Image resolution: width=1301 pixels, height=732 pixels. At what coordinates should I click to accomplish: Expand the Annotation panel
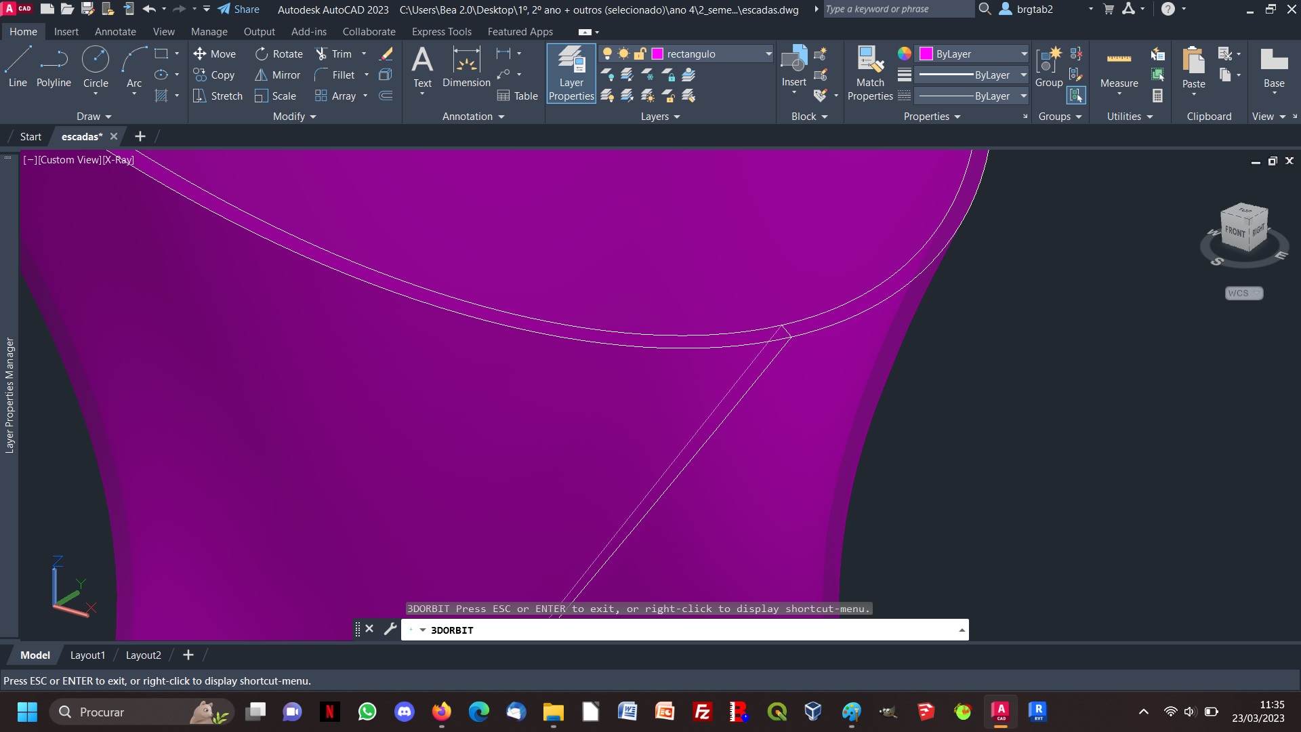pos(473,117)
